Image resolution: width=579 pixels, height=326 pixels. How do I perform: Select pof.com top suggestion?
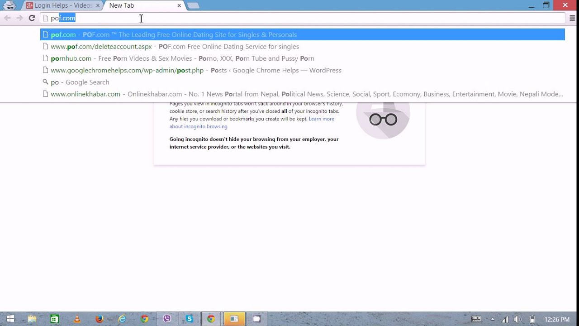click(303, 34)
